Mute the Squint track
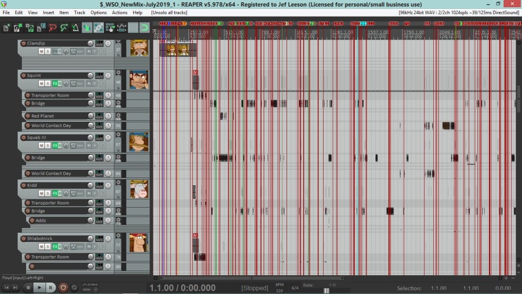Image resolution: width=522 pixels, height=294 pixels. 41,84
